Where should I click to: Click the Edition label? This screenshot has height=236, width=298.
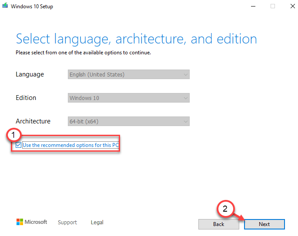(x=26, y=98)
